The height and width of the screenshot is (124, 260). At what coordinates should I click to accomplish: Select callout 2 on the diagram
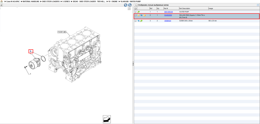(x=31, y=51)
